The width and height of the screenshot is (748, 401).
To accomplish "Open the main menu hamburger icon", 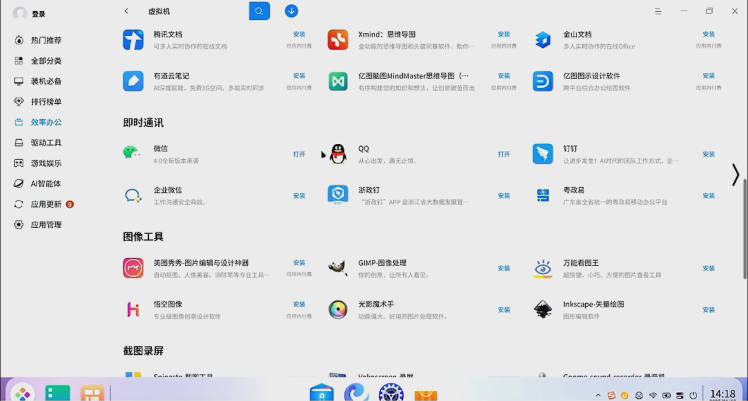I will (x=658, y=11).
